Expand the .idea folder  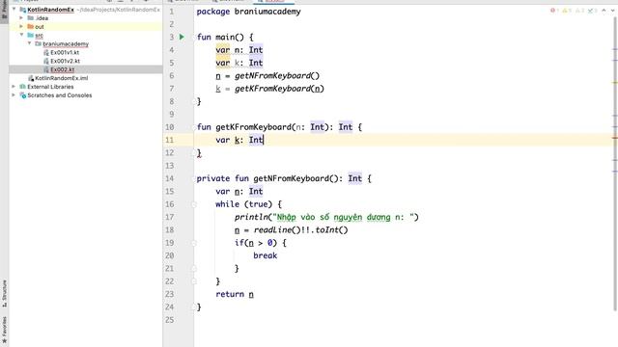tap(21, 17)
